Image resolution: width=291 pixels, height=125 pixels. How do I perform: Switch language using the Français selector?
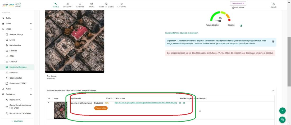coord(273,5)
